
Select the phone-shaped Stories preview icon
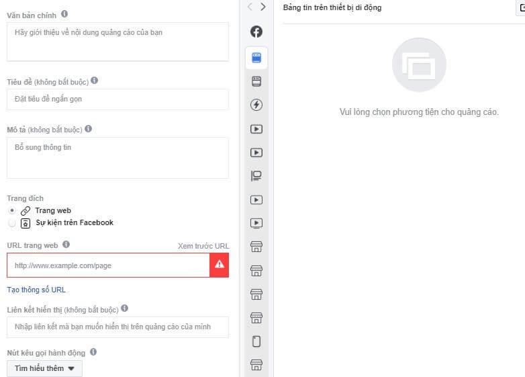click(256, 341)
